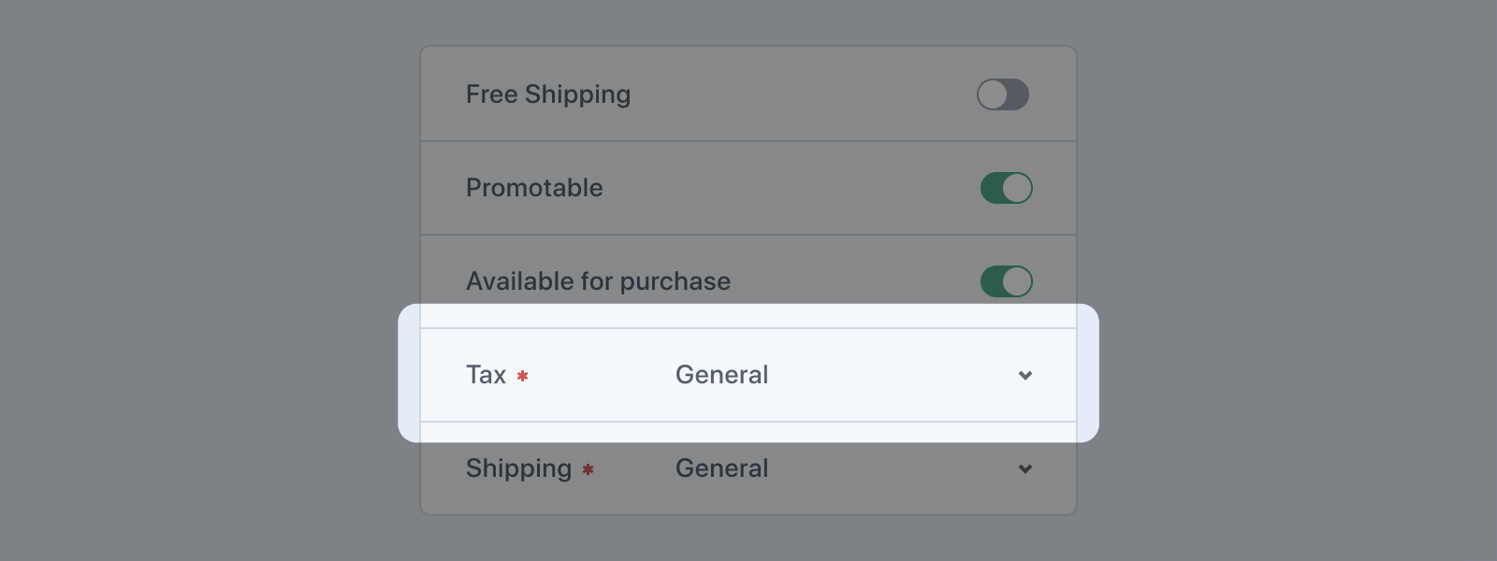Click the red required asterisk beside Shipping

(x=588, y=470)
